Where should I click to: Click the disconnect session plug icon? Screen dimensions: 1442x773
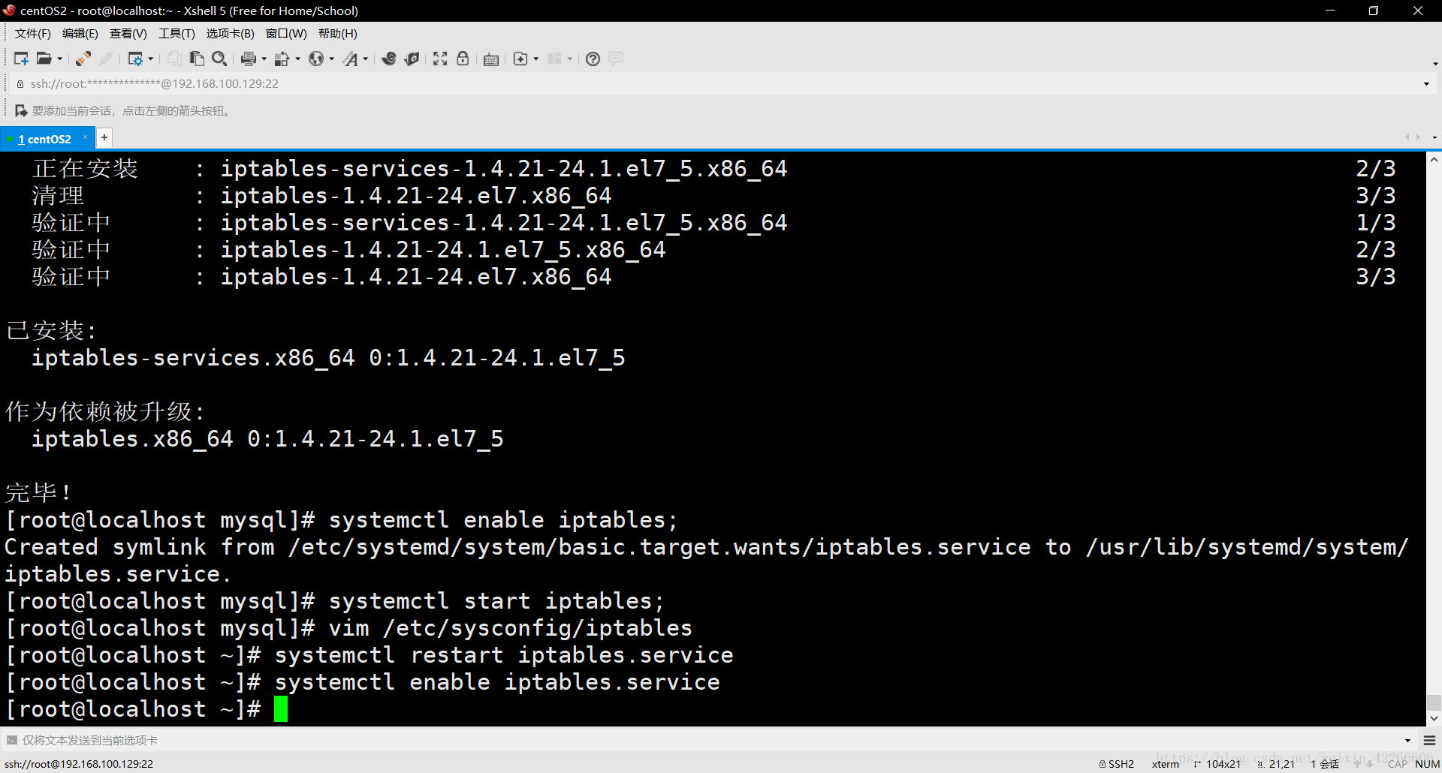(83, 59)
